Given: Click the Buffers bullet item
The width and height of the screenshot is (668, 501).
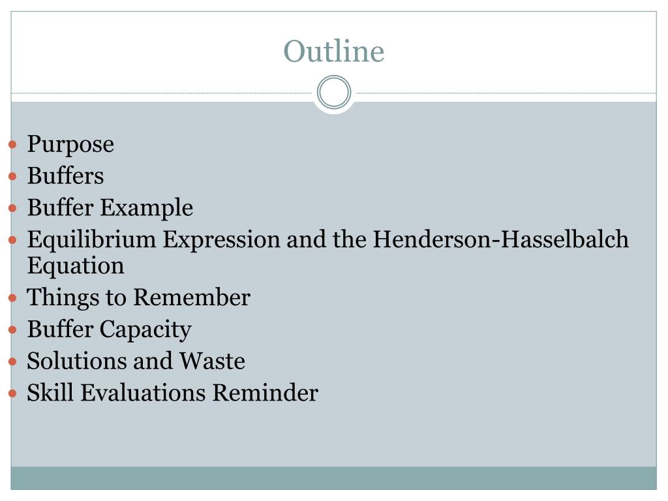Looking at the screenshot, I should pyautogui.click(x=66, y=176).
